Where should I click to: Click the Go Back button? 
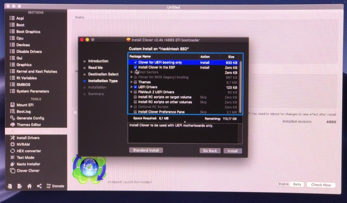[210, 151]
